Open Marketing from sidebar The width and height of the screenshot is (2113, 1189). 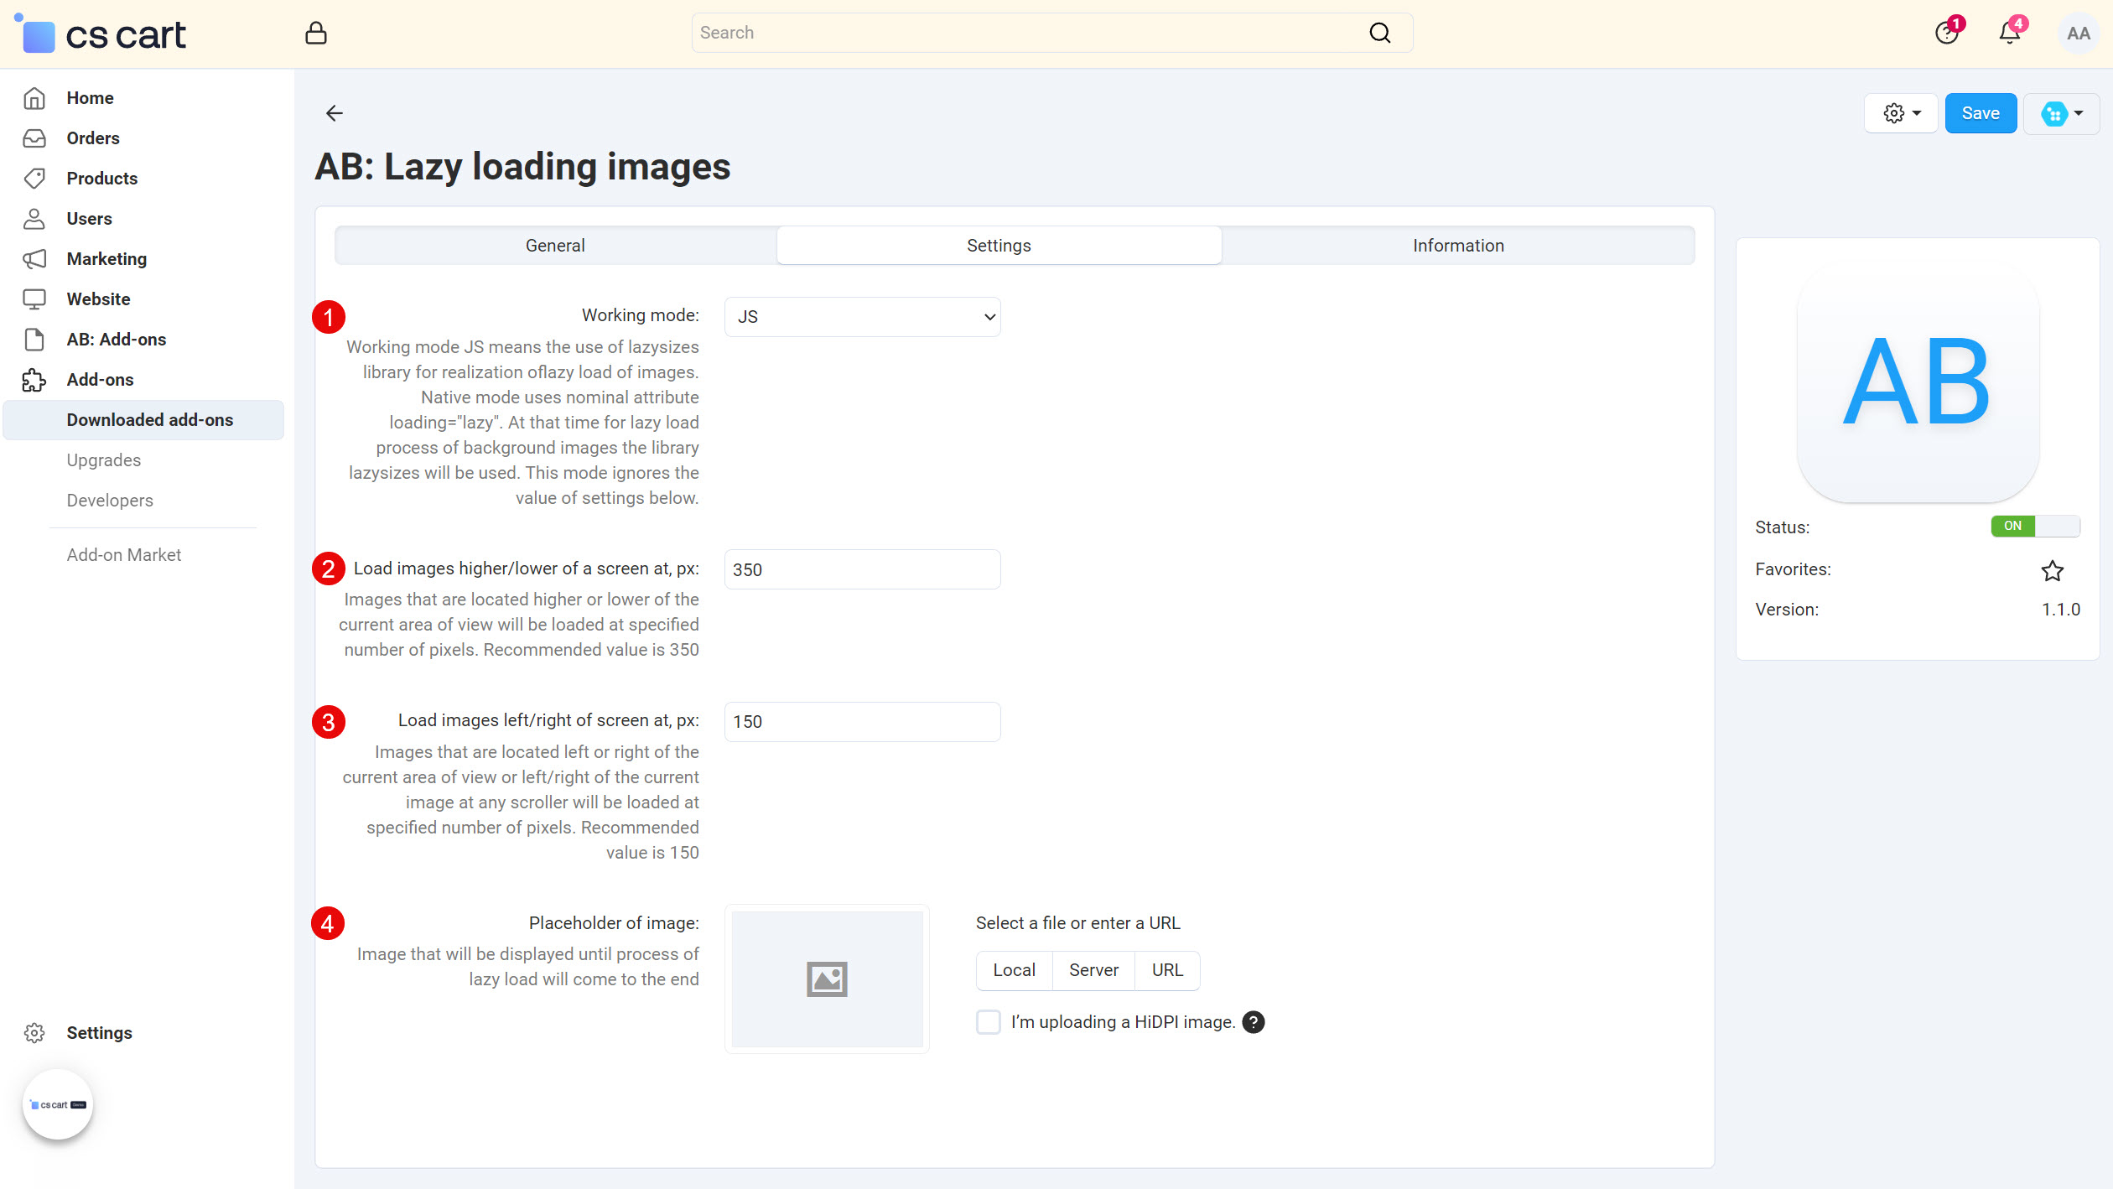tap(106, 259)
